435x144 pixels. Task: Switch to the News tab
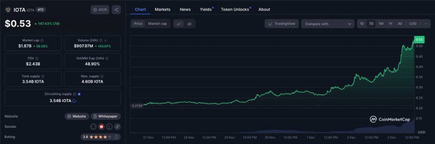(x=185, y=9)
